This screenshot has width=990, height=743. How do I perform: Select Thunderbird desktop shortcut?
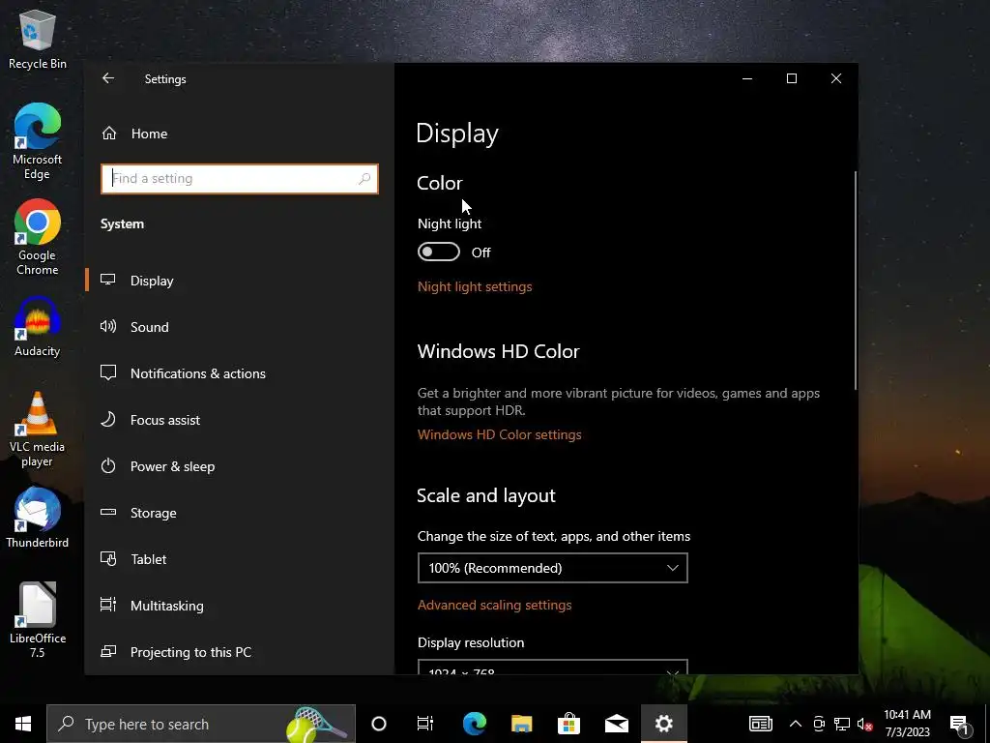coord(38,519)
